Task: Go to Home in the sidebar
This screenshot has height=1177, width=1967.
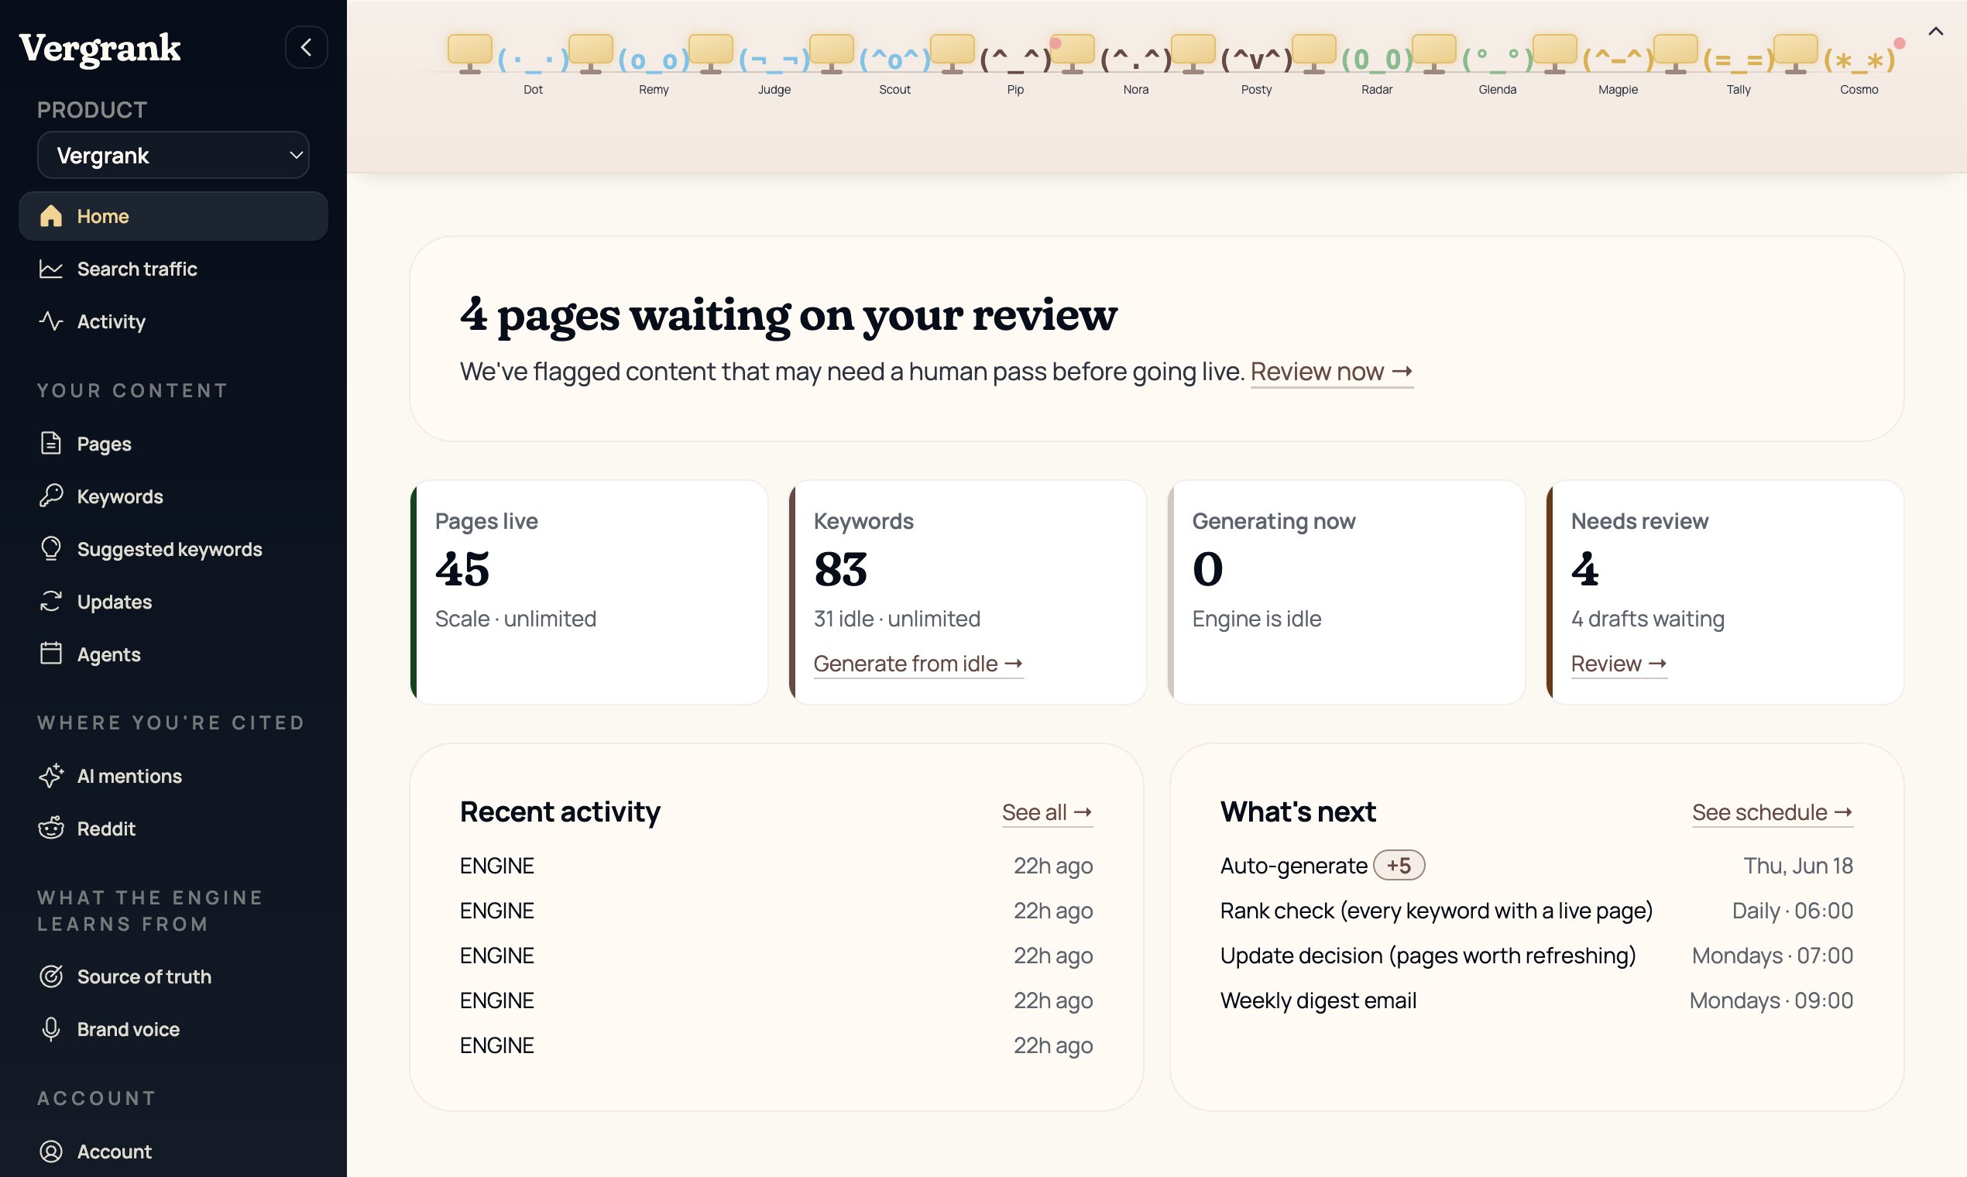Action: point(173,216)
